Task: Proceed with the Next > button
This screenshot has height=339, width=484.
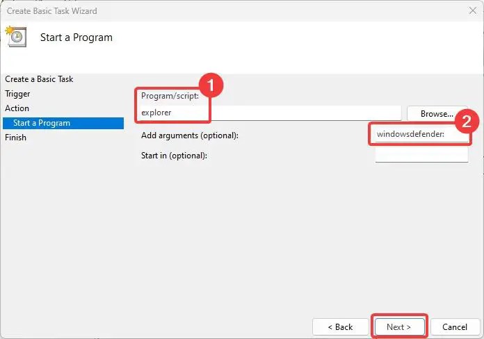Action: click(x=399, y=327)
